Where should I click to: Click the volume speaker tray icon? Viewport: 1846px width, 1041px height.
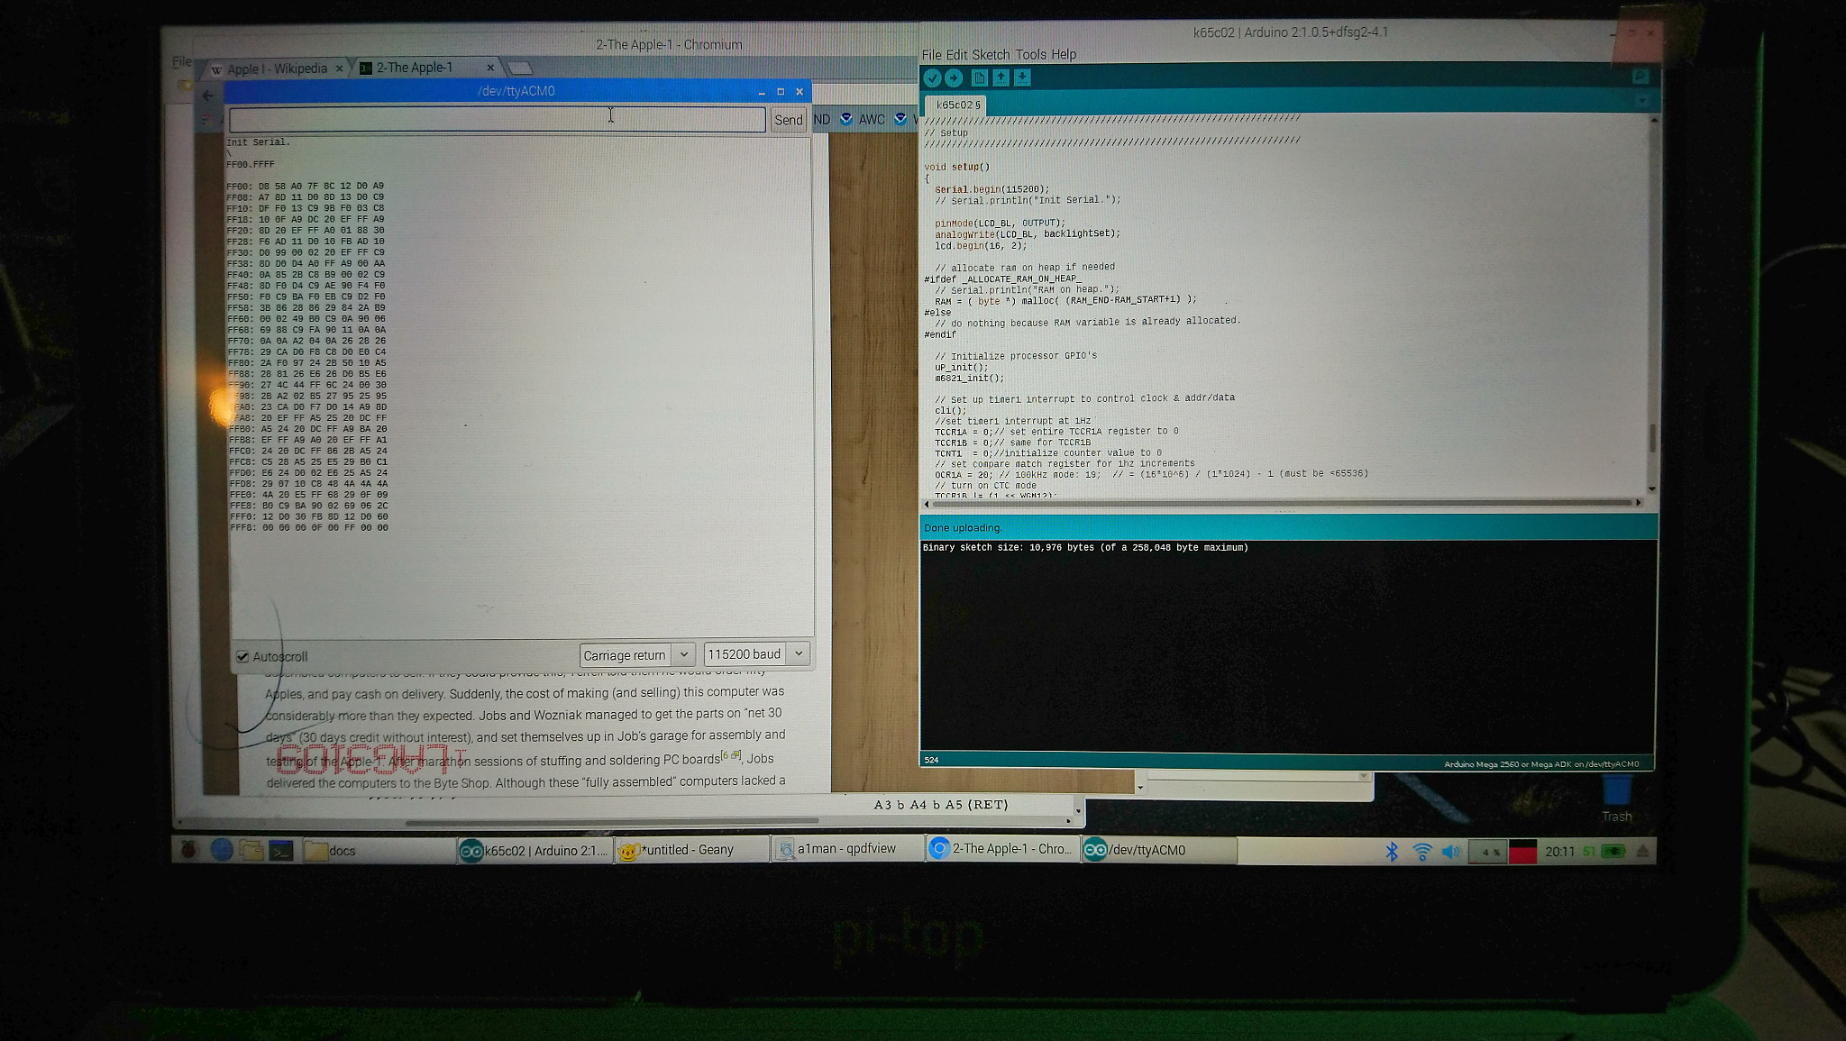pyautogui.click(x=1450, y=851)
